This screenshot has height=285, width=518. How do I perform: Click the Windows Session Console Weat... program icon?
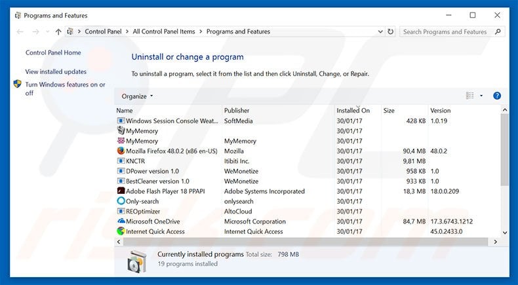click(121, 121)
